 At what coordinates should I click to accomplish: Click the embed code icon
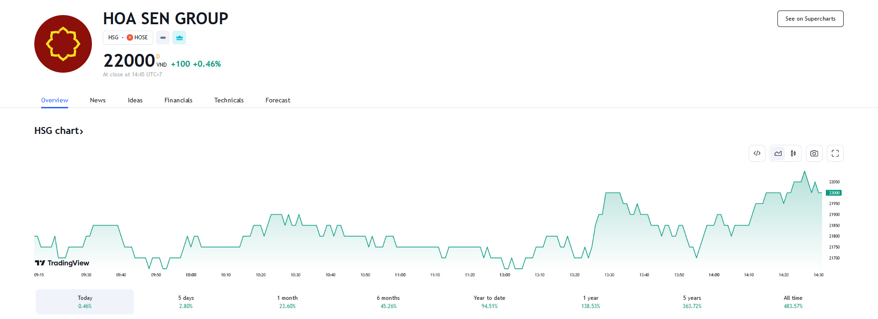click(757, 154)
